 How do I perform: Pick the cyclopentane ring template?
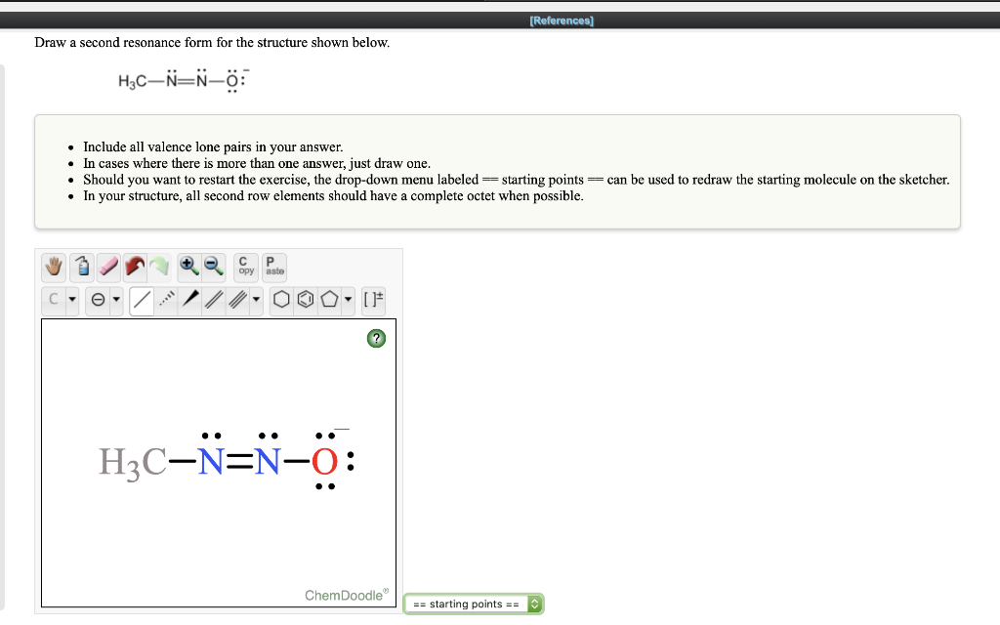[x=330, y=300]
